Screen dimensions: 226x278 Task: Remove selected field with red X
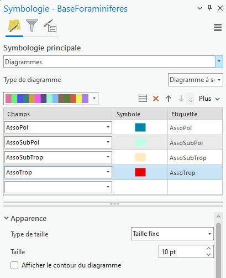click(x=156, y=99)
